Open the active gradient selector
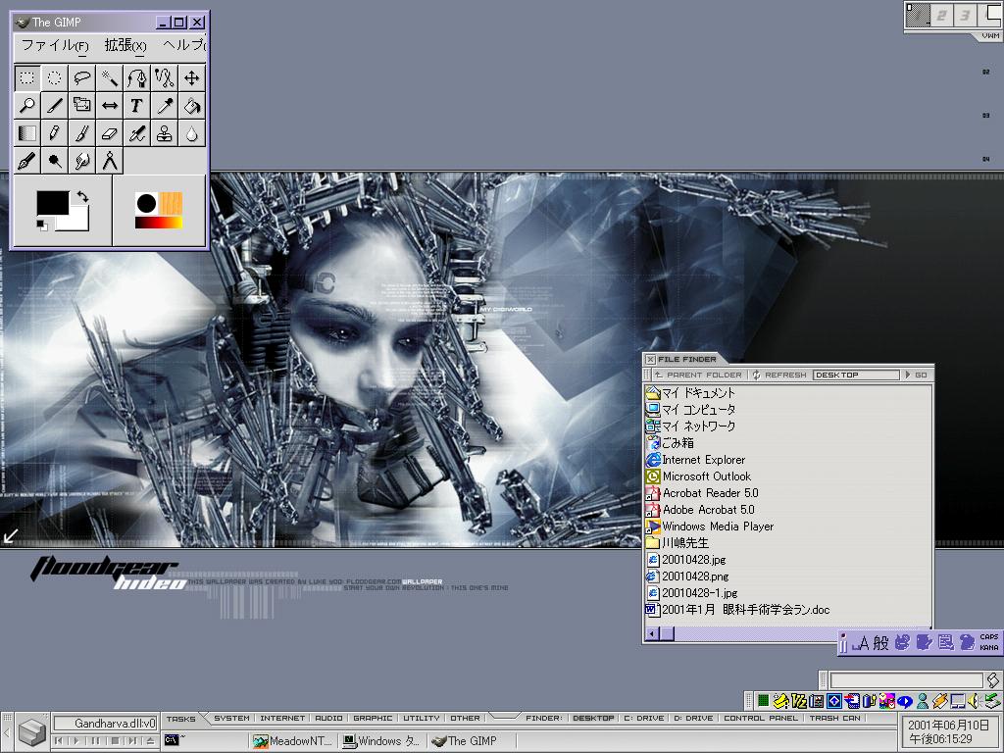 [159, 223]
